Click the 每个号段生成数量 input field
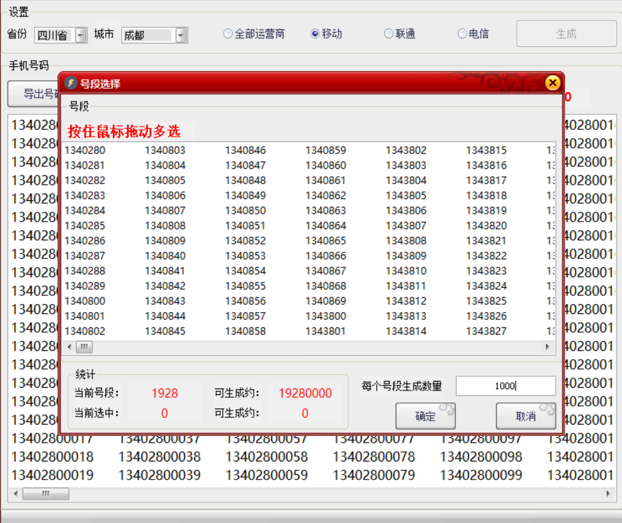The height and width of the screenshot is (523, 622). pos(506,386)
